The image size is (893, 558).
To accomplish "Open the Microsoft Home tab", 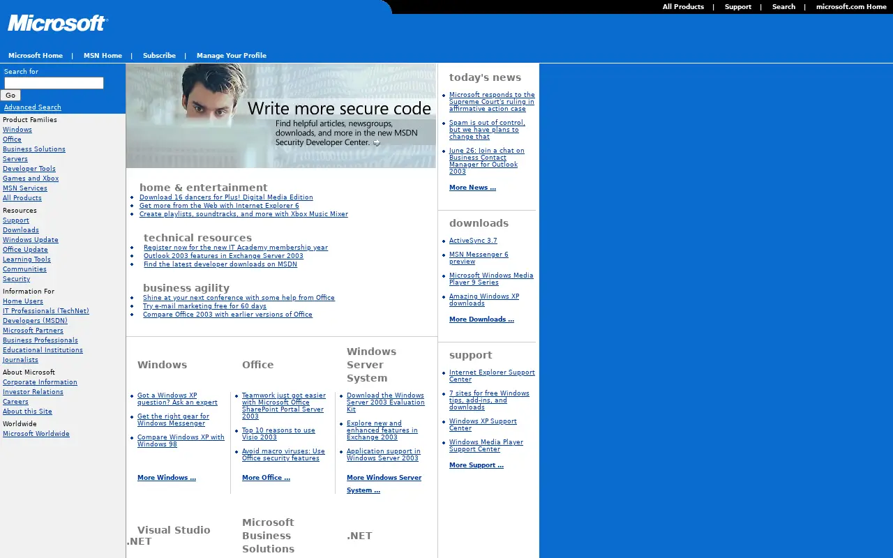I will point(36,56).
